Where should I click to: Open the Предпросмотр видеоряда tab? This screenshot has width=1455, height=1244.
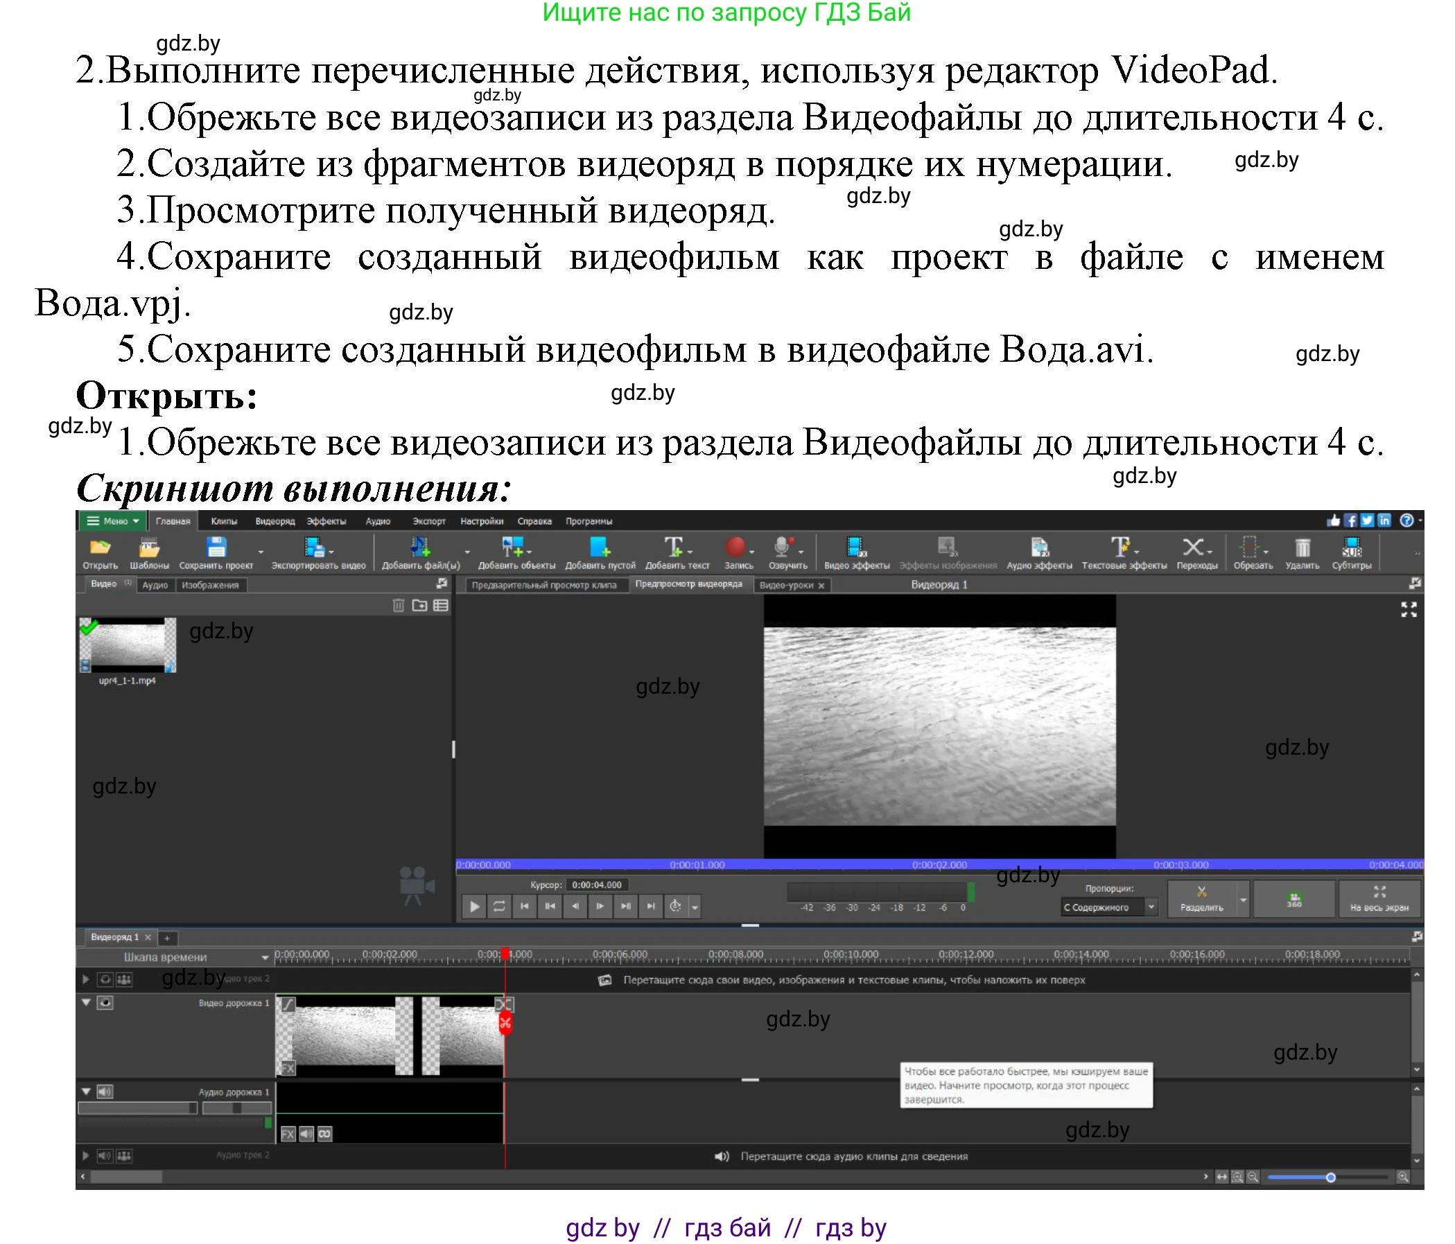click(x=688, y=585)
